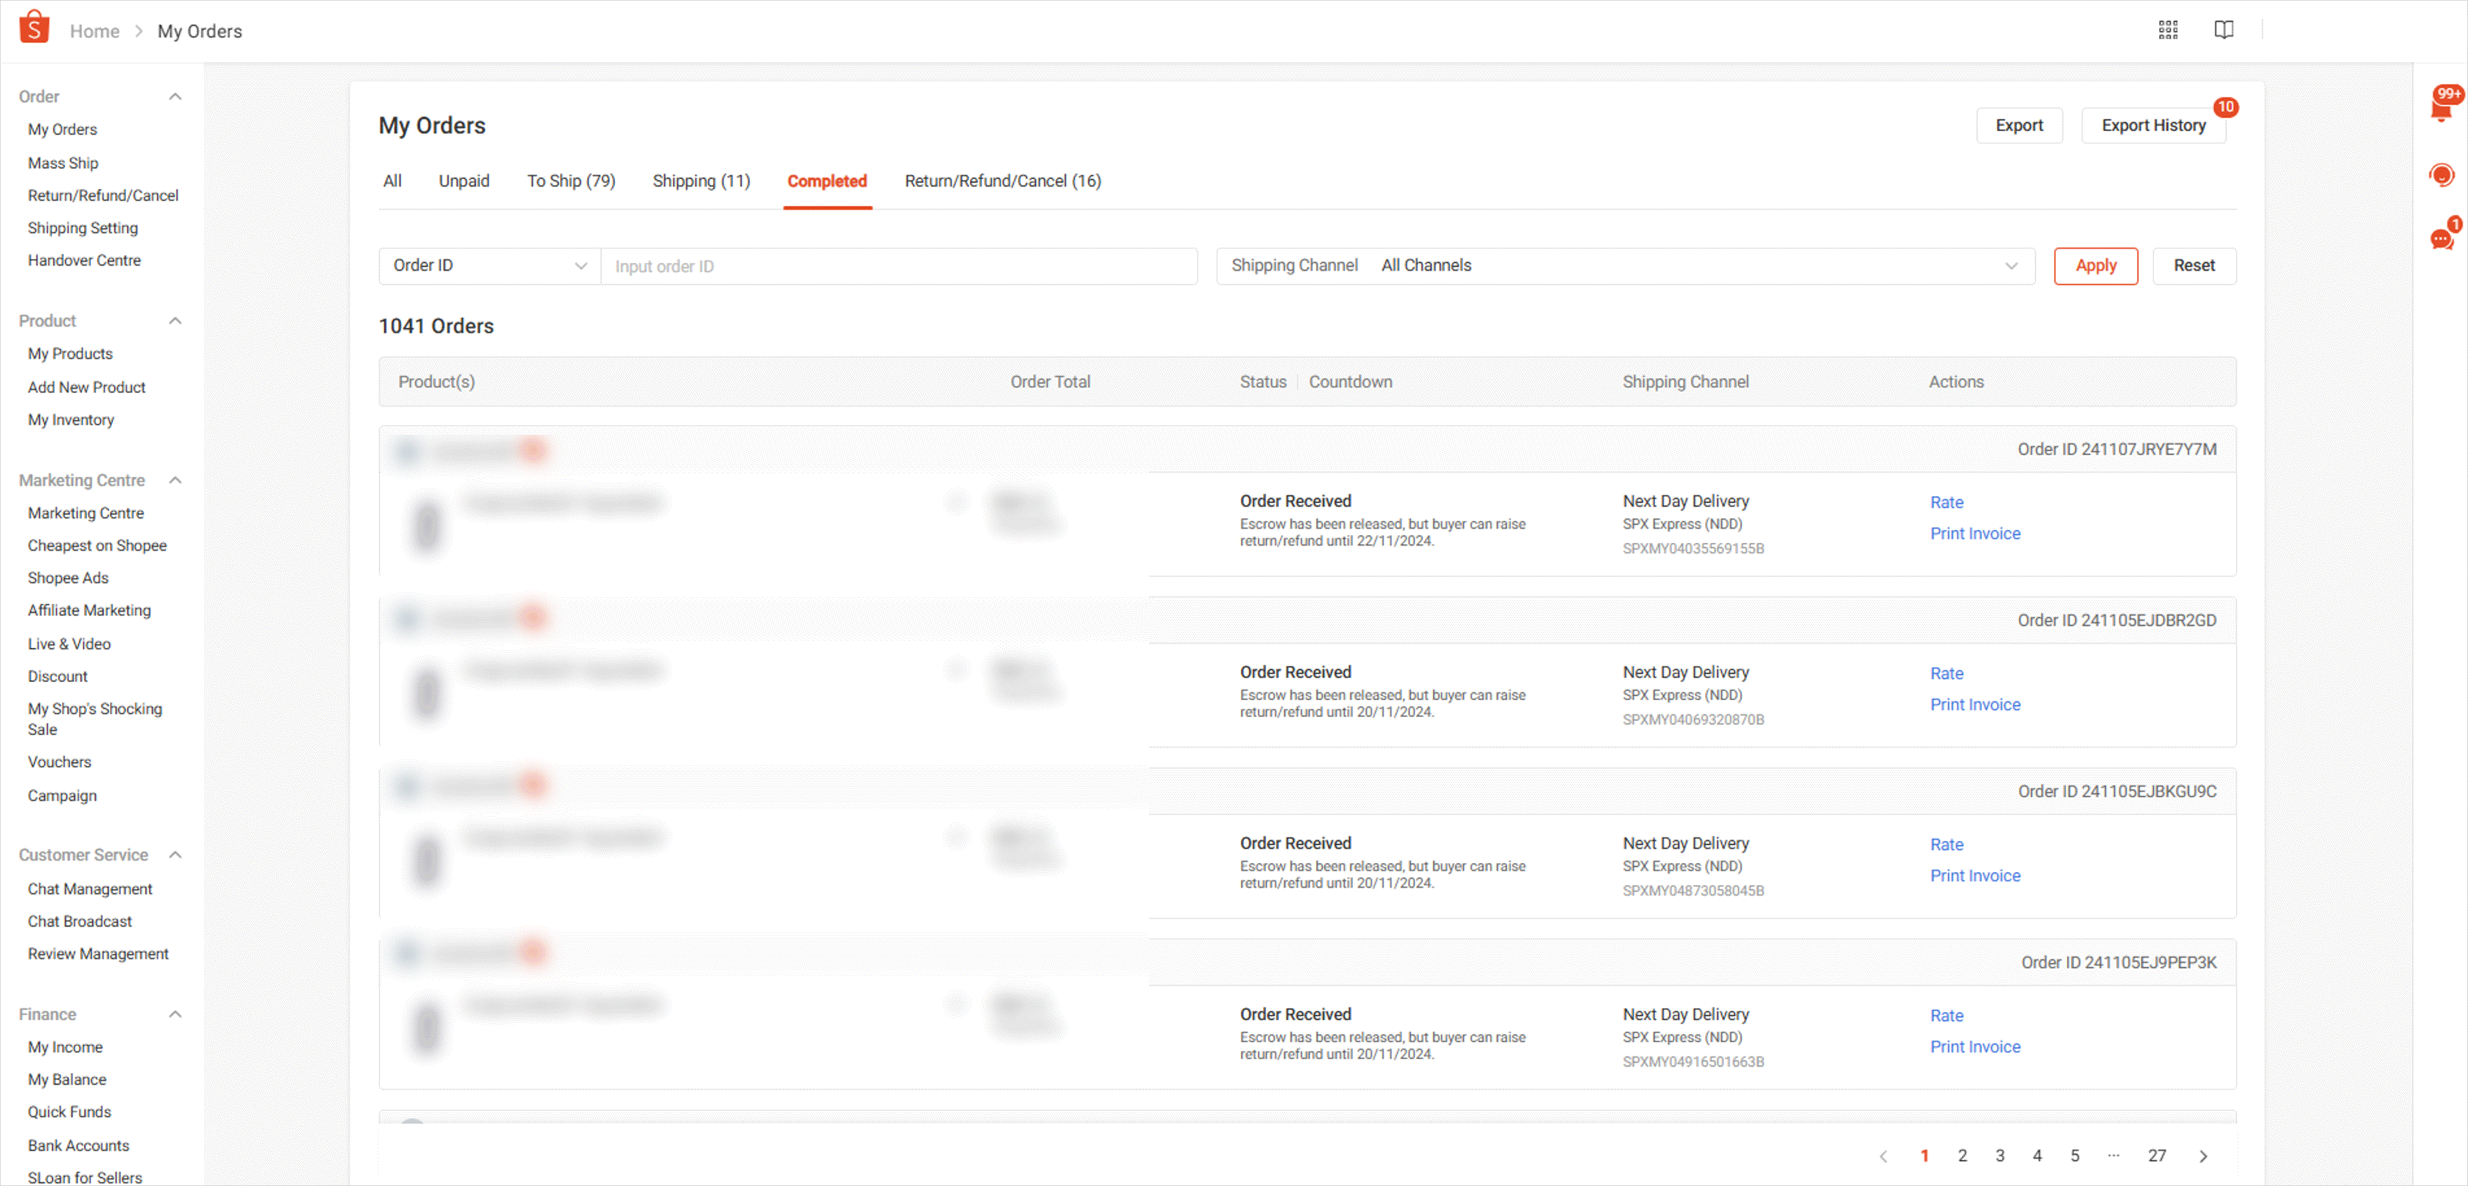Rate order 241107JRYE7Y7M
This screenshot has height=1186, width=2468.
click(x=1947, y=502)
